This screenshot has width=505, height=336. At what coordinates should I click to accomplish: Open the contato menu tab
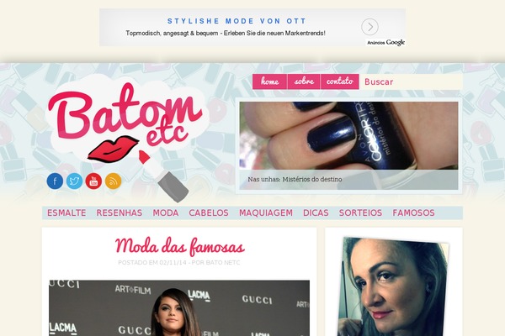(340, 81)
